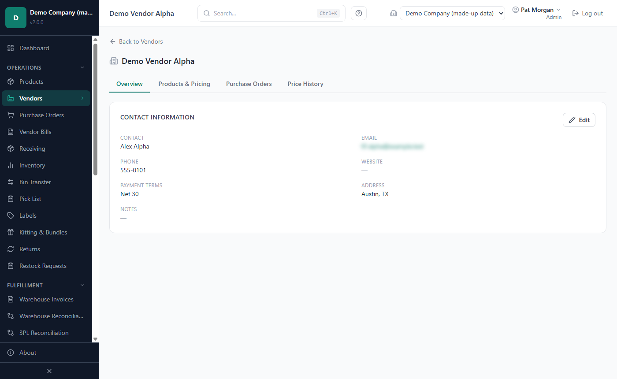Click the Vendor Bills document icon
Screen dimensions: 617x379
(x=11, y=132)
